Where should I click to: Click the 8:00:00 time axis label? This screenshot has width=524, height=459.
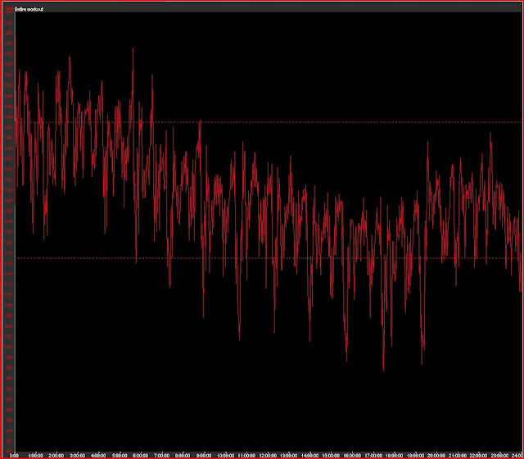(183, 456)
